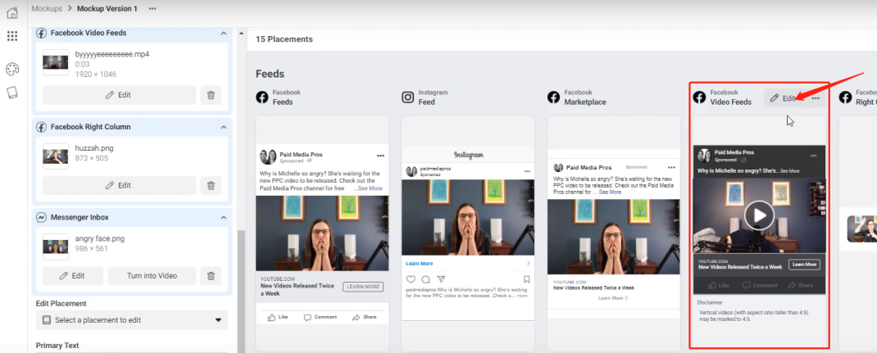
Task: Edit the huzzah.png asset
Action: (119, 185)
